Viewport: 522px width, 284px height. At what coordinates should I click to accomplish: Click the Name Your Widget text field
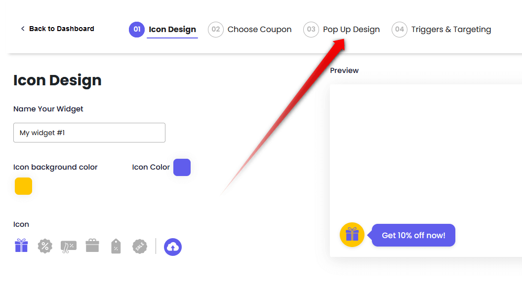point(89,133)
